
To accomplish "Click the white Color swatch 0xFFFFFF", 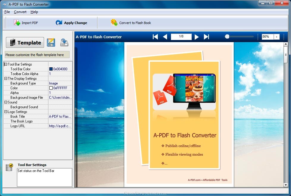I will click(x=51, y=88).
